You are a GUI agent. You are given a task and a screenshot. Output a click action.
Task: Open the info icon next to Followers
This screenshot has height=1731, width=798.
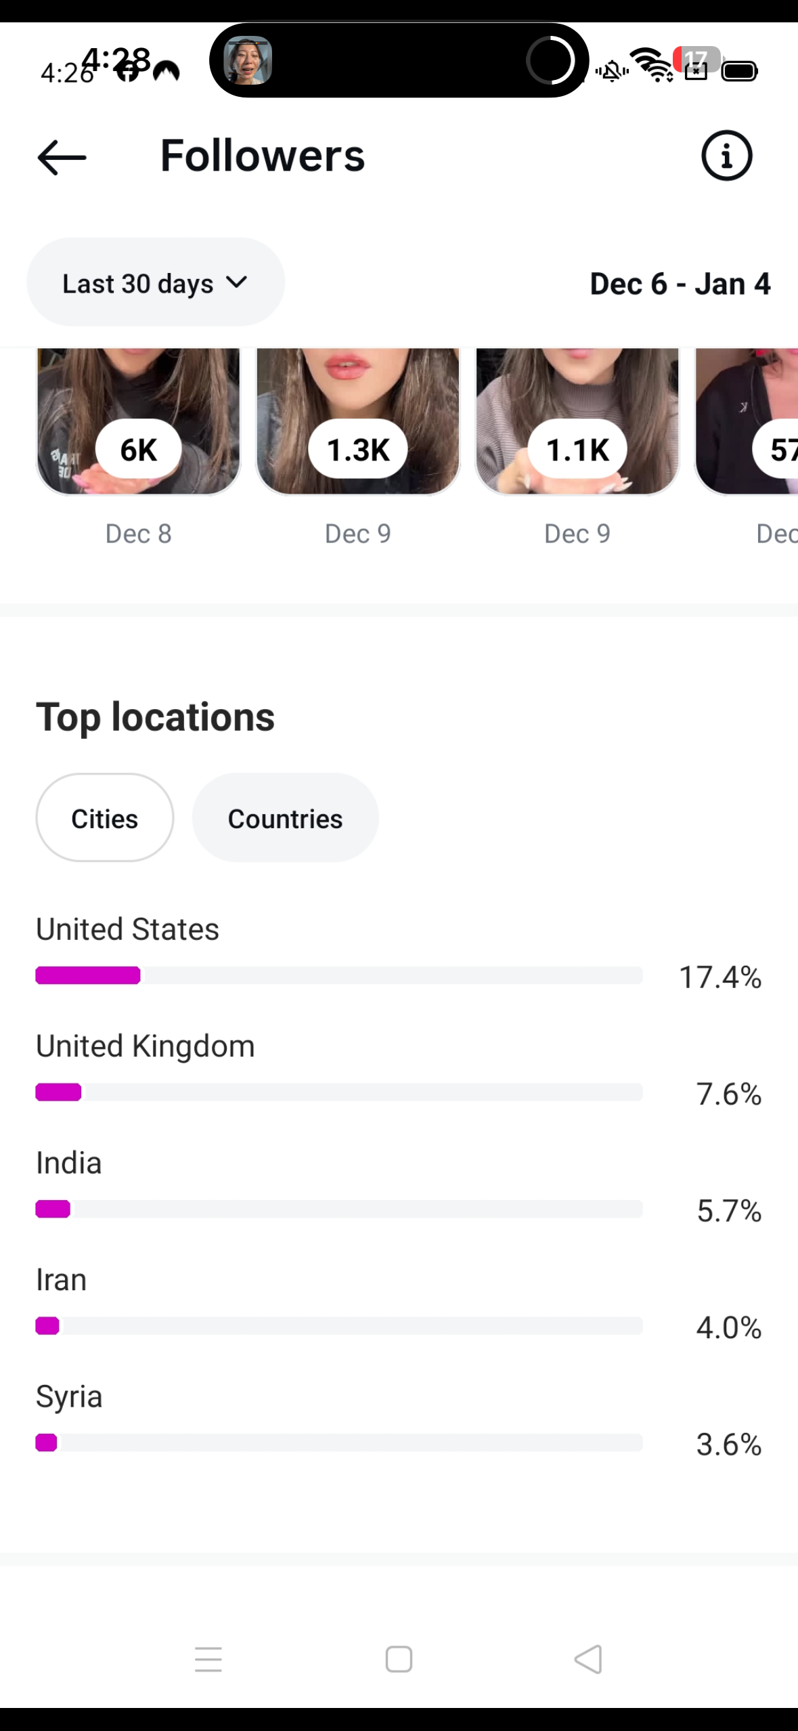(726, 156)
